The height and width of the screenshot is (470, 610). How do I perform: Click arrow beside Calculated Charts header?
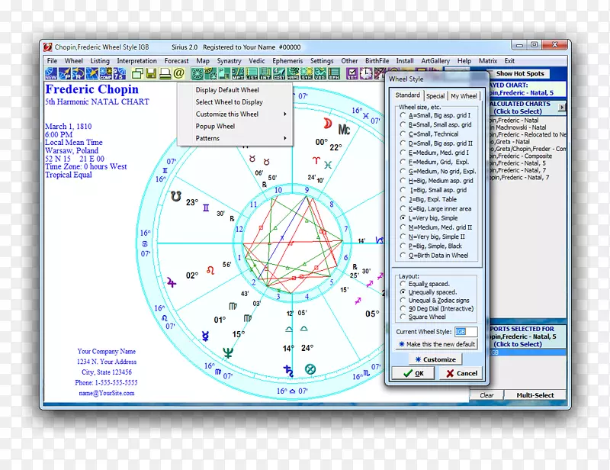563,108
